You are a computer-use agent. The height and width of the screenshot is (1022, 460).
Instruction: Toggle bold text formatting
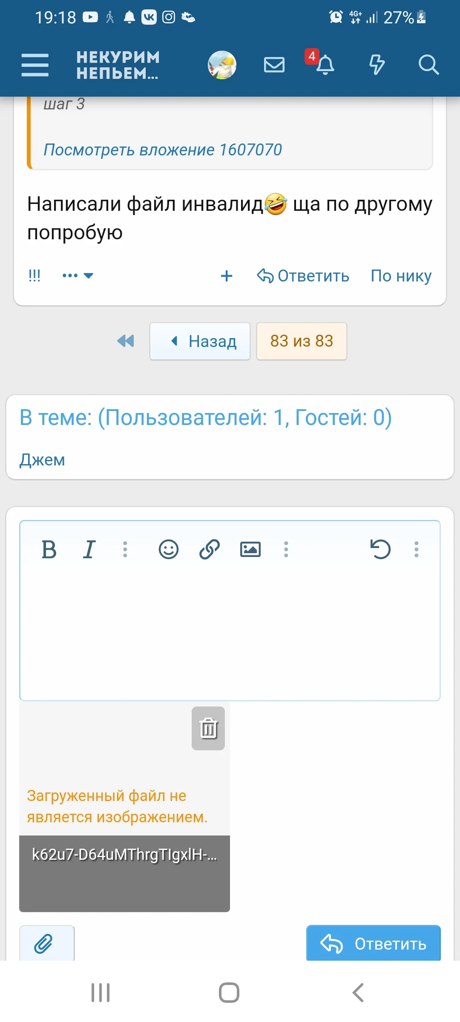[x=49, y=549]
